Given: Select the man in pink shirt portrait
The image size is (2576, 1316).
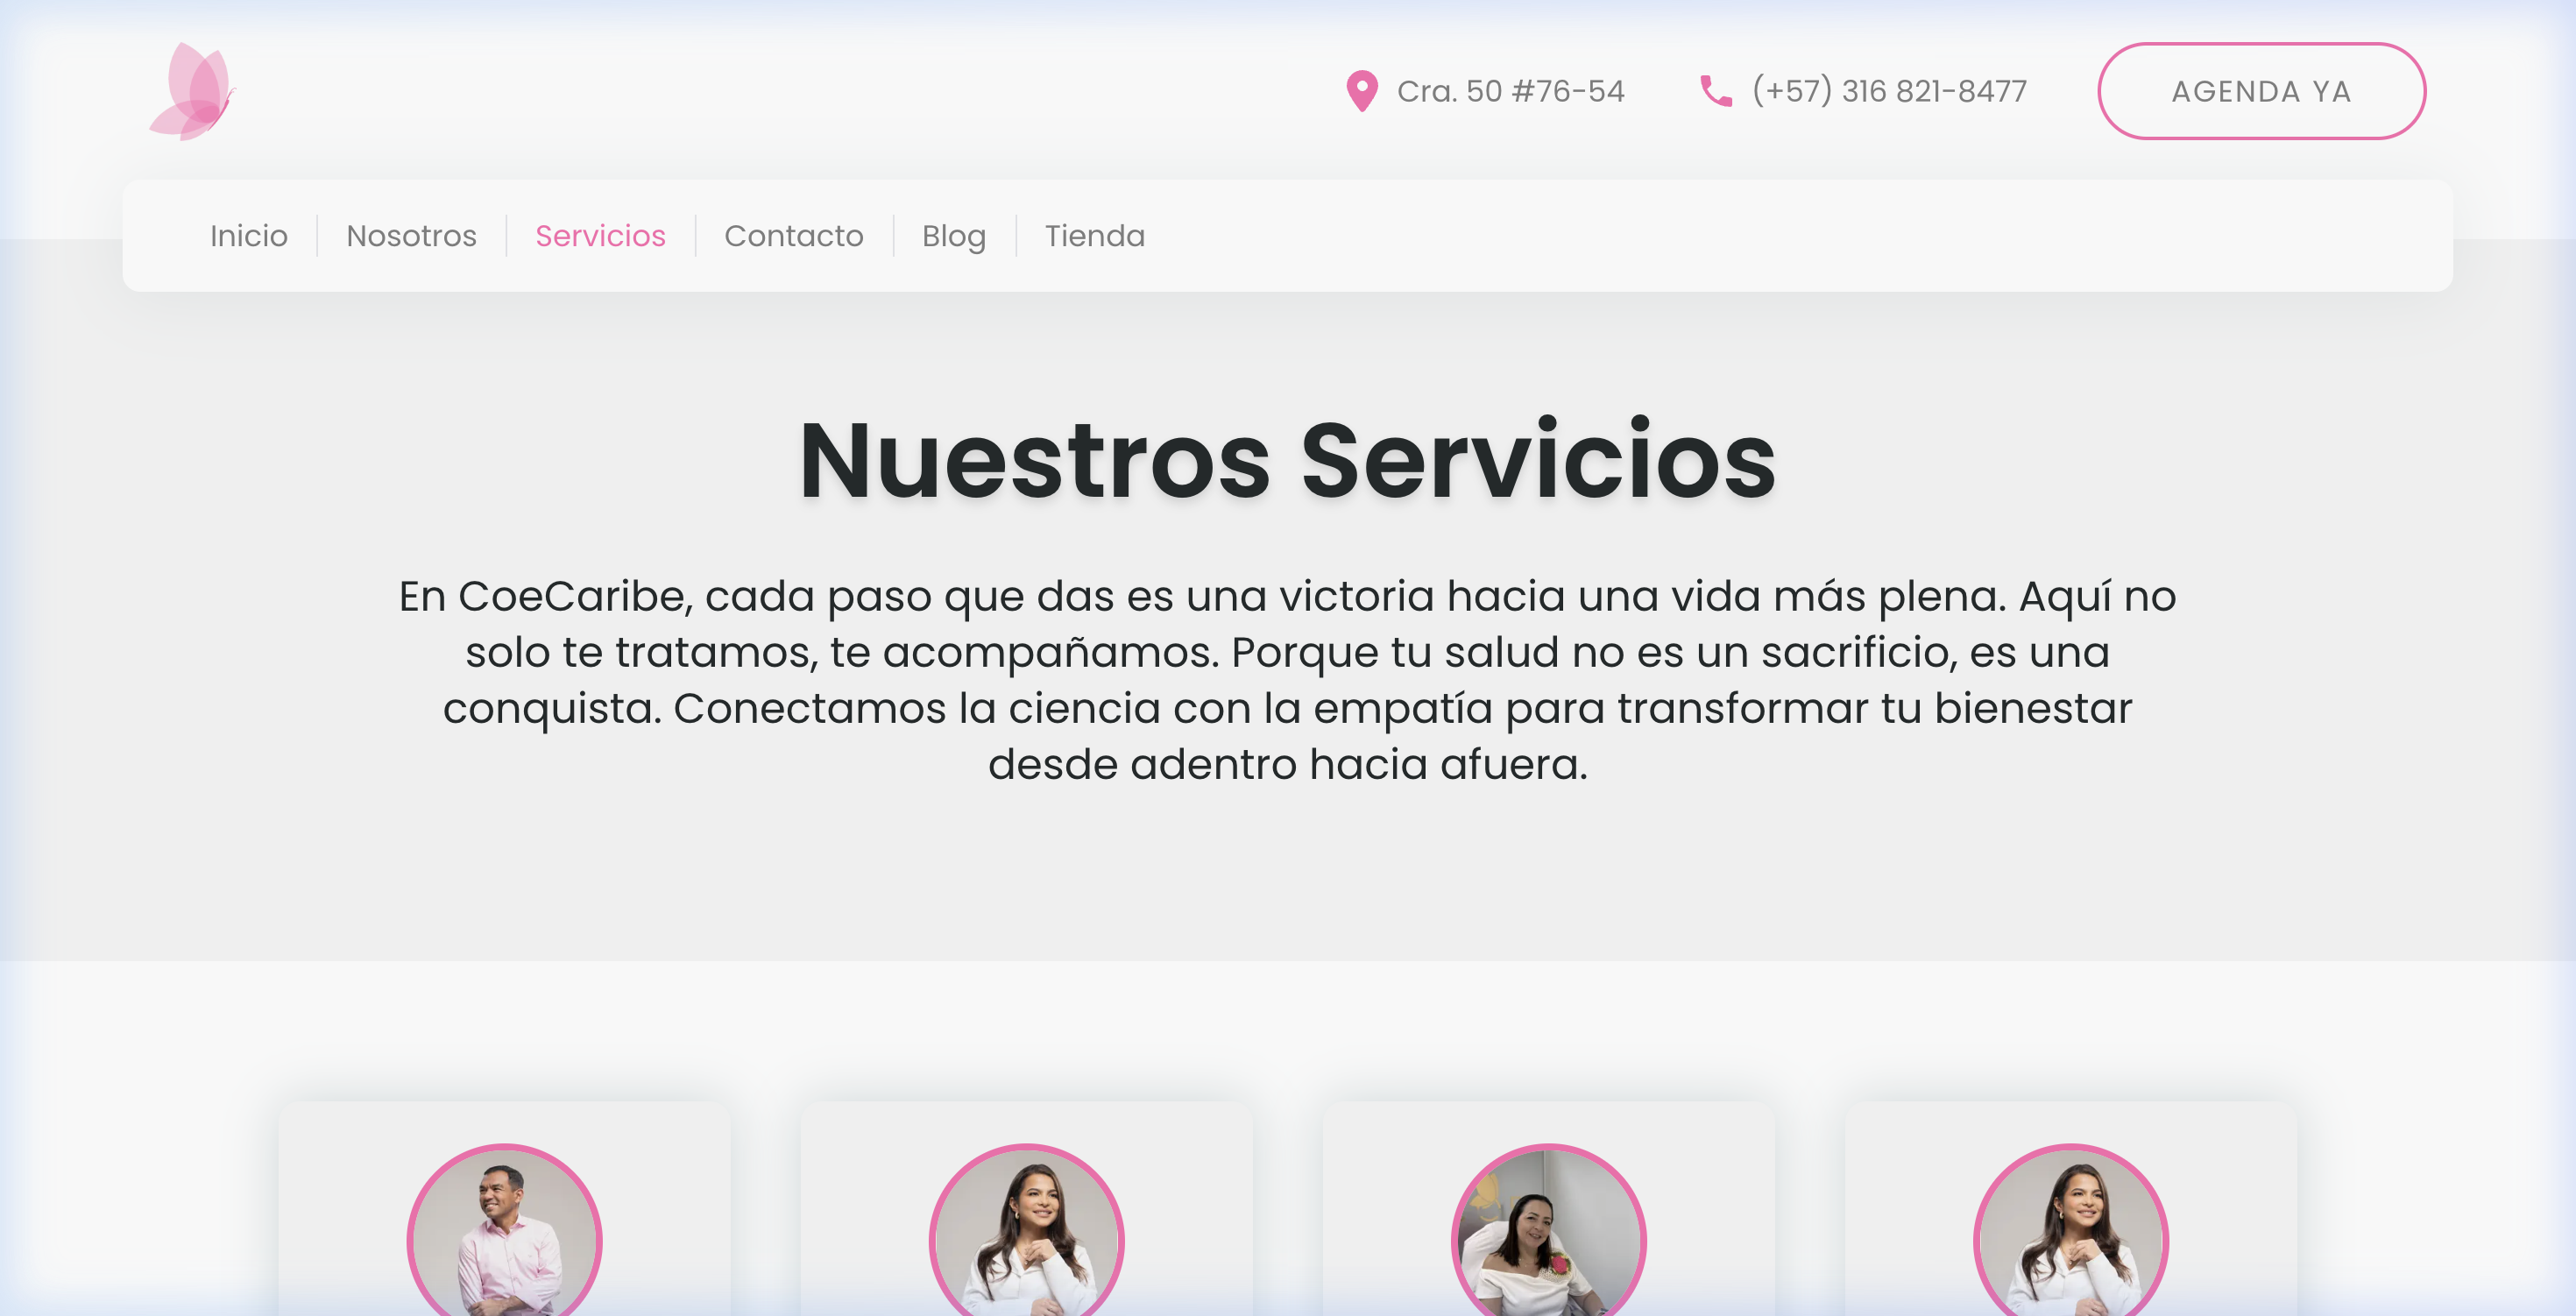Looking at the screenshot, I should click(504, 1230).
